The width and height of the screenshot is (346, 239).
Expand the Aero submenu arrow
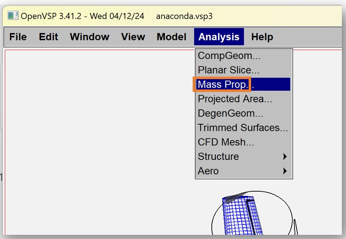[285, 171]
